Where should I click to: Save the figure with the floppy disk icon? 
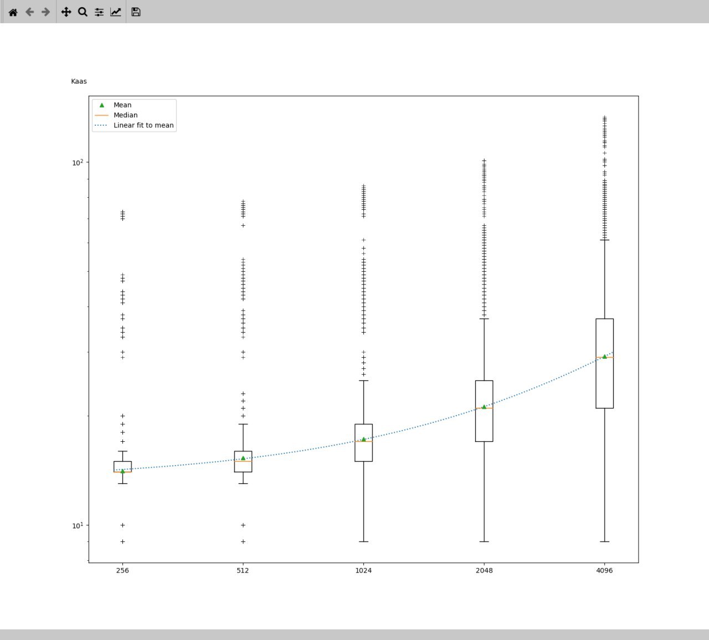tap(136, 12)
